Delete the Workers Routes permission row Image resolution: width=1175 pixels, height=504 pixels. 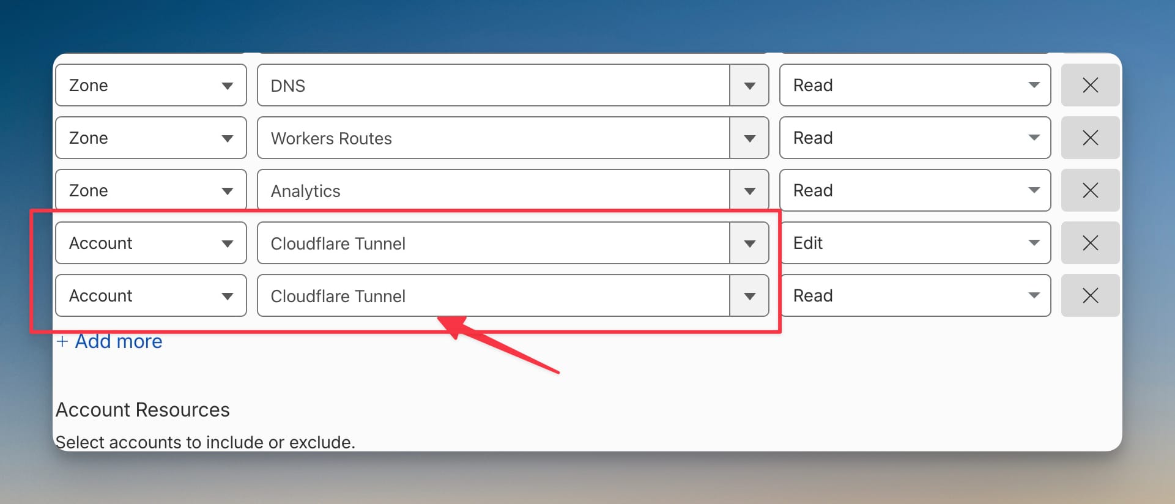pos(1090,138)
